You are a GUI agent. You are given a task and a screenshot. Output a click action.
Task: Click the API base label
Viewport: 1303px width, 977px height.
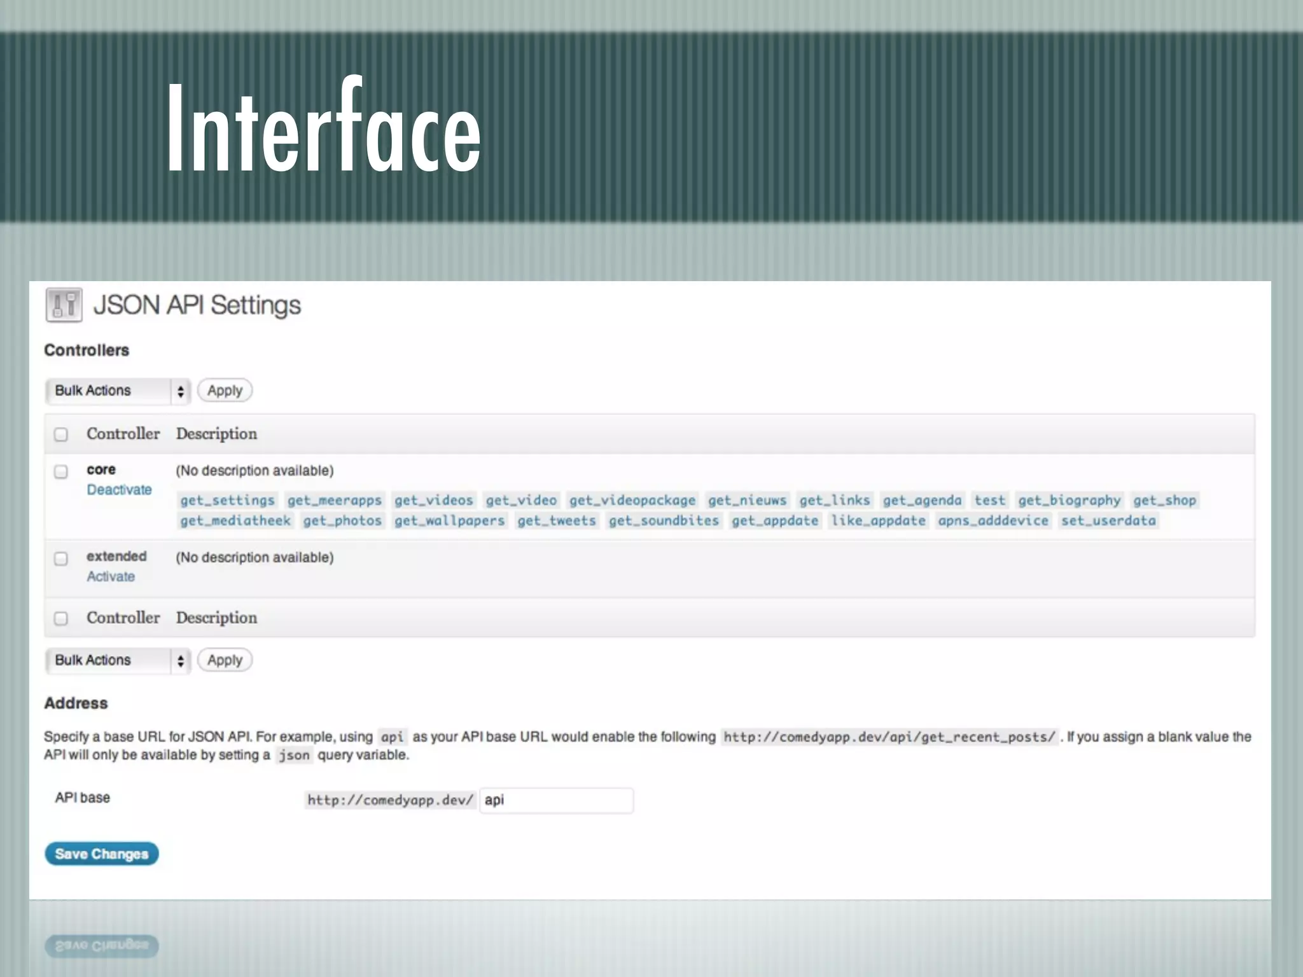(x=82, y=798)
